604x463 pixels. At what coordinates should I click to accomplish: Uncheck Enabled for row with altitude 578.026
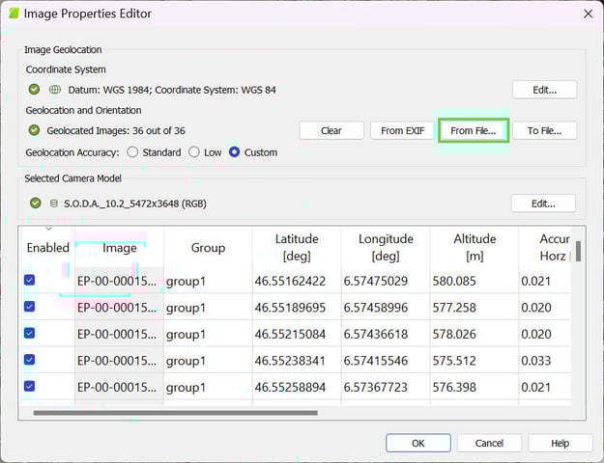coord(29,333)
